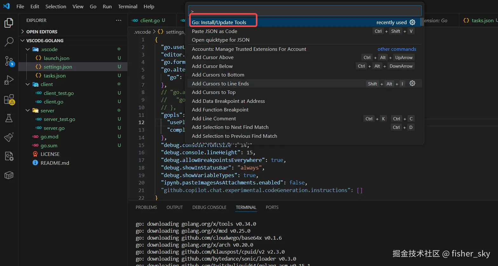498x266 pixels.
Task: Click the JSON braces icon of launch.json
Action: coord(38,58)
